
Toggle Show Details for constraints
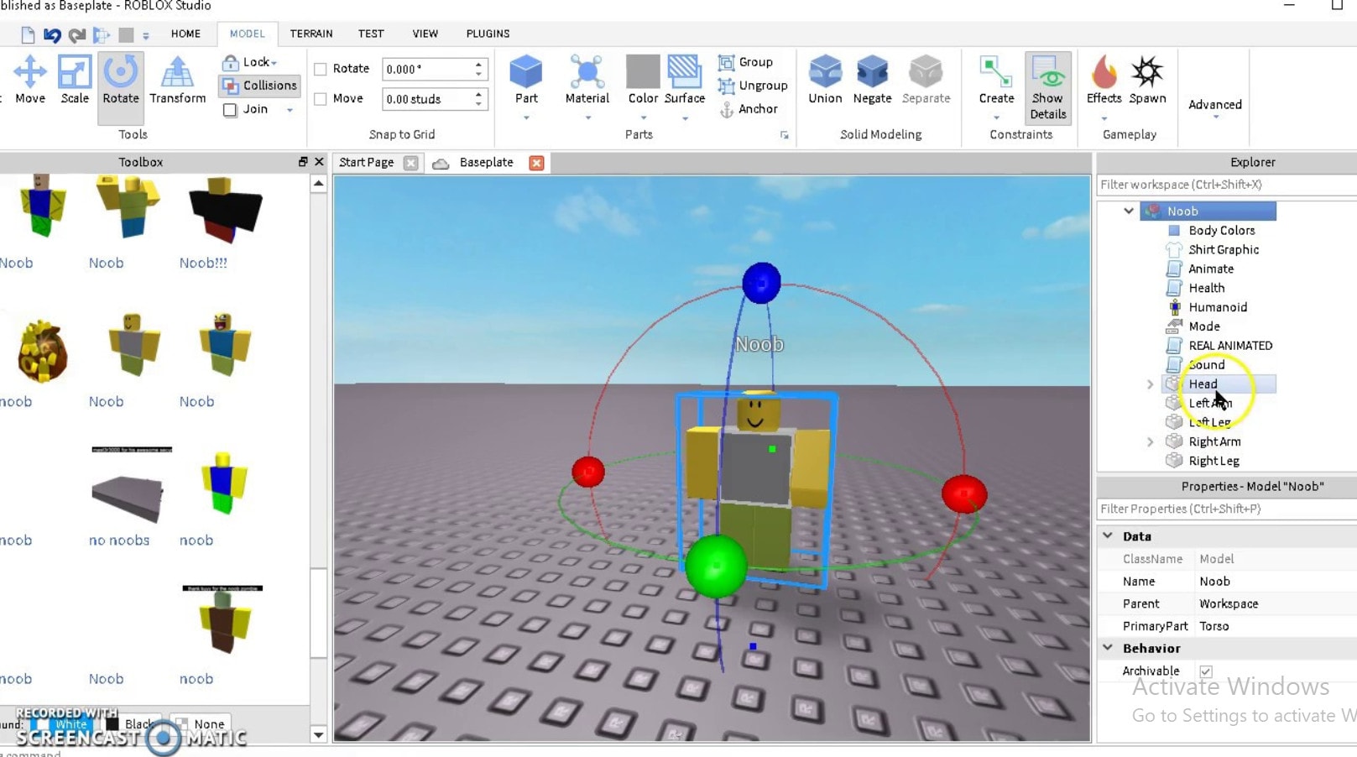point(1048,87)
